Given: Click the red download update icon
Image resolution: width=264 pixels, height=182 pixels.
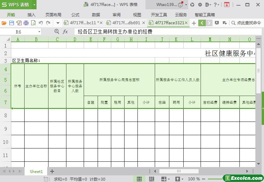Looking at the screenshot, I should coord(227,5).
